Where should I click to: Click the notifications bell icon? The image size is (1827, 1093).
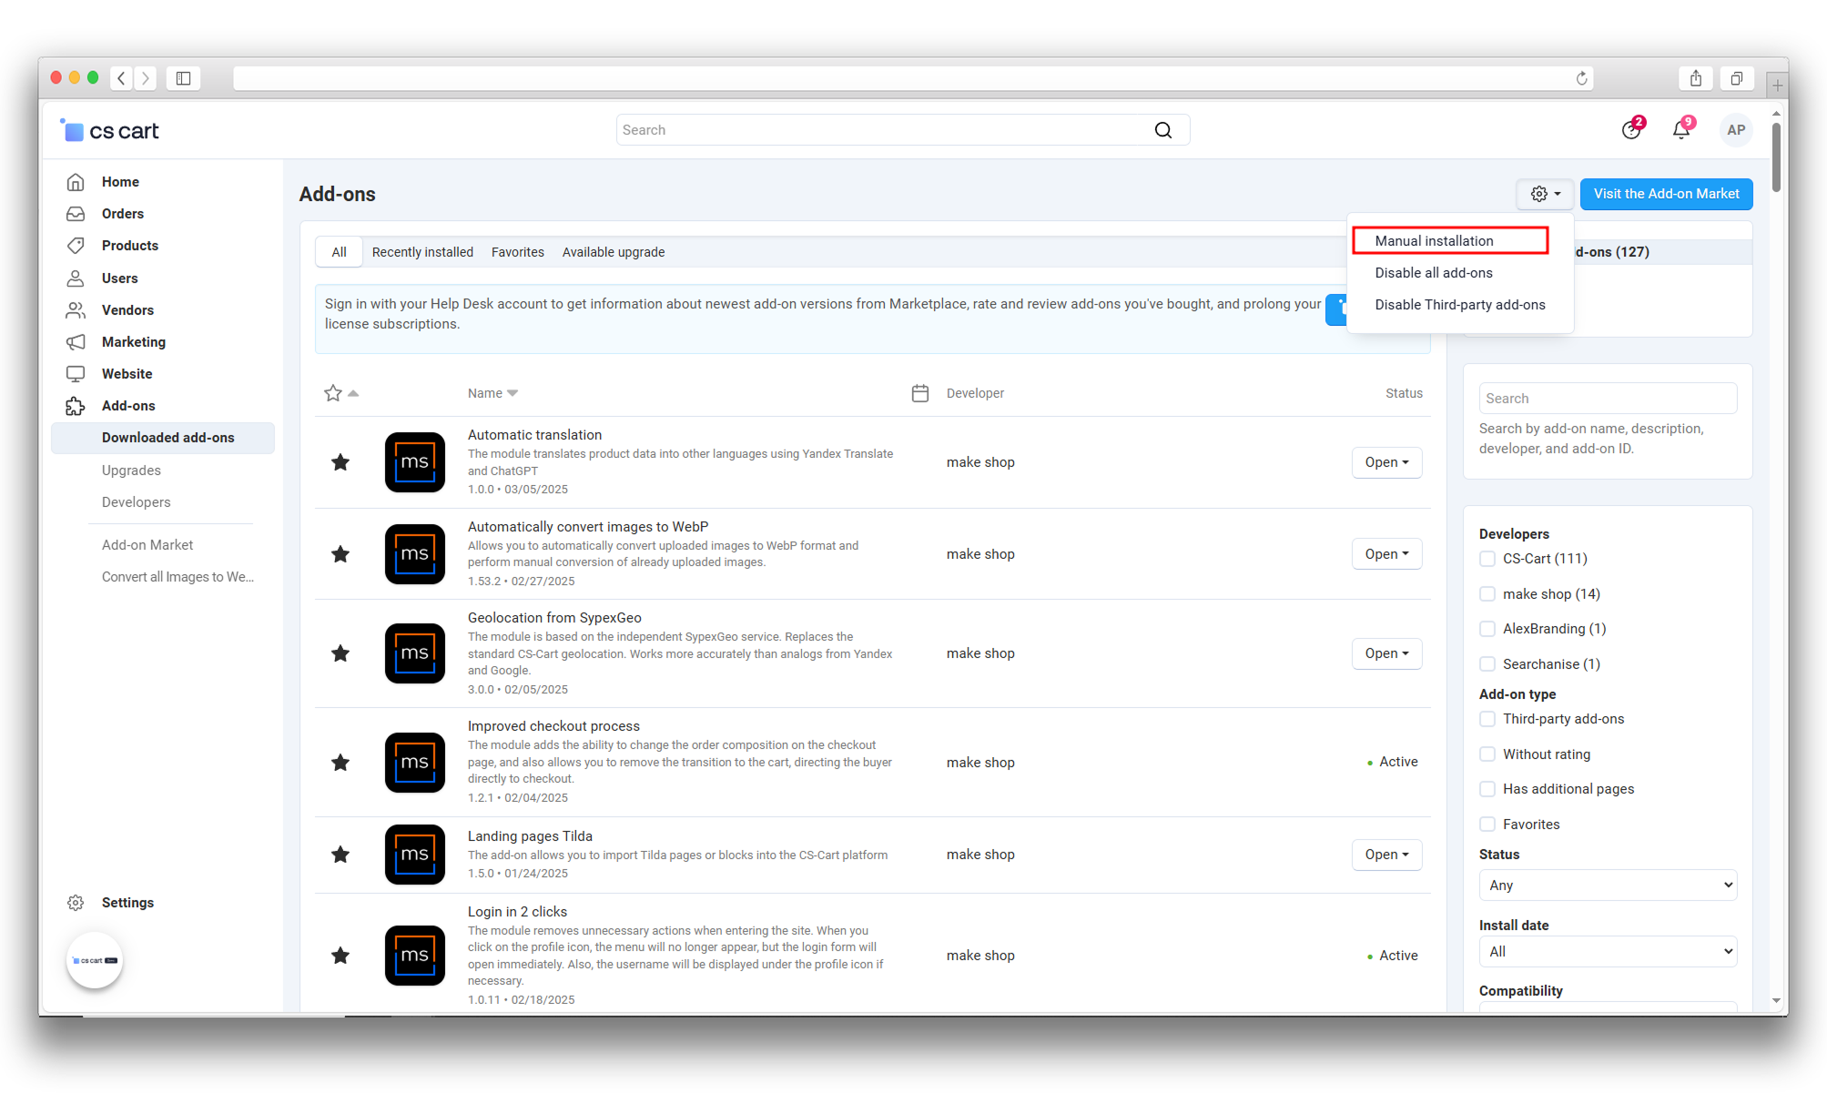pyautogui.click(x=1680, y=130)
